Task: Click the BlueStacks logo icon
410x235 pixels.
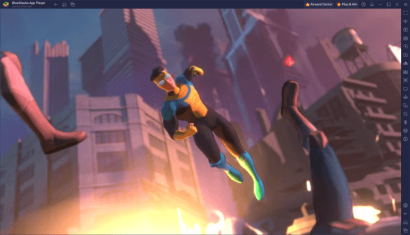Action: pyautogui.click(x=6, y=4)
